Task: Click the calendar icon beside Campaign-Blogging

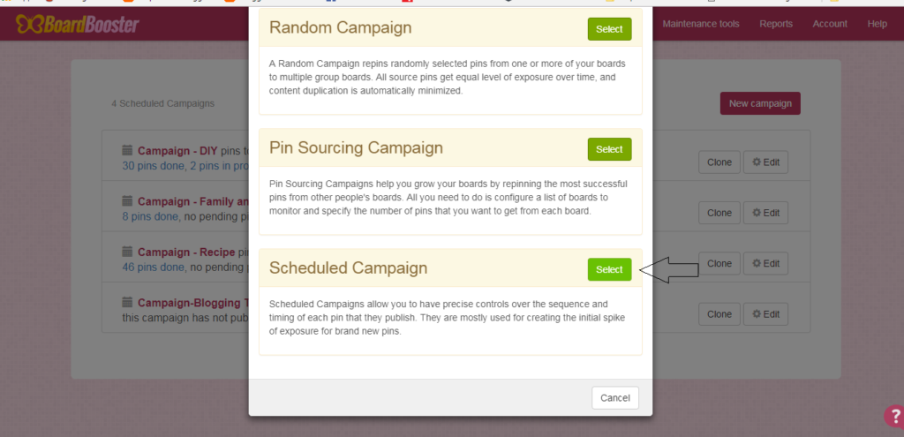Action: tap(127, 301)
